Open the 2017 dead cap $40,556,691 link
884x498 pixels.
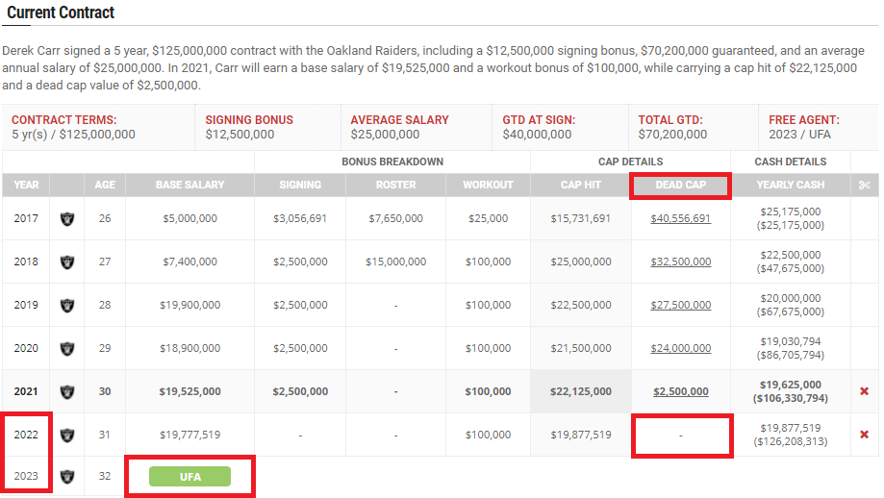coord(680,218)
